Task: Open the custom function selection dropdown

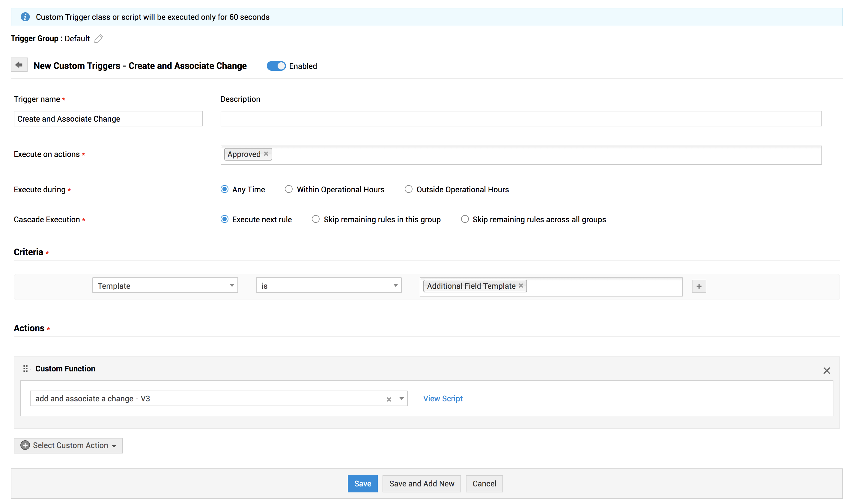Action: click(x=401, y=398)
